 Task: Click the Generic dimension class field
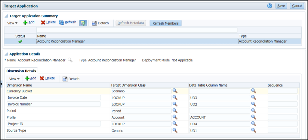141,130
